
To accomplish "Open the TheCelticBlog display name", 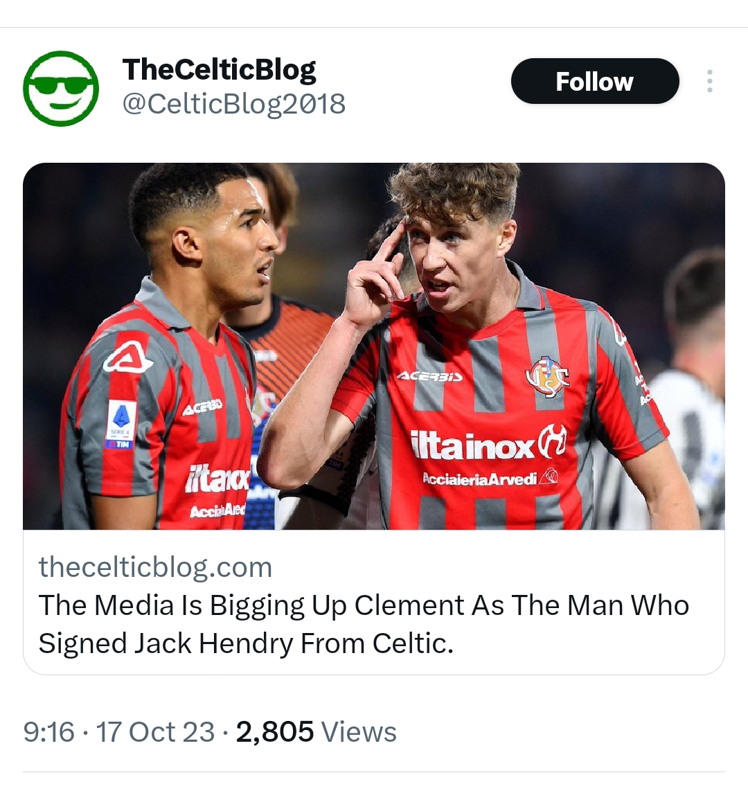I will point(219,69).
